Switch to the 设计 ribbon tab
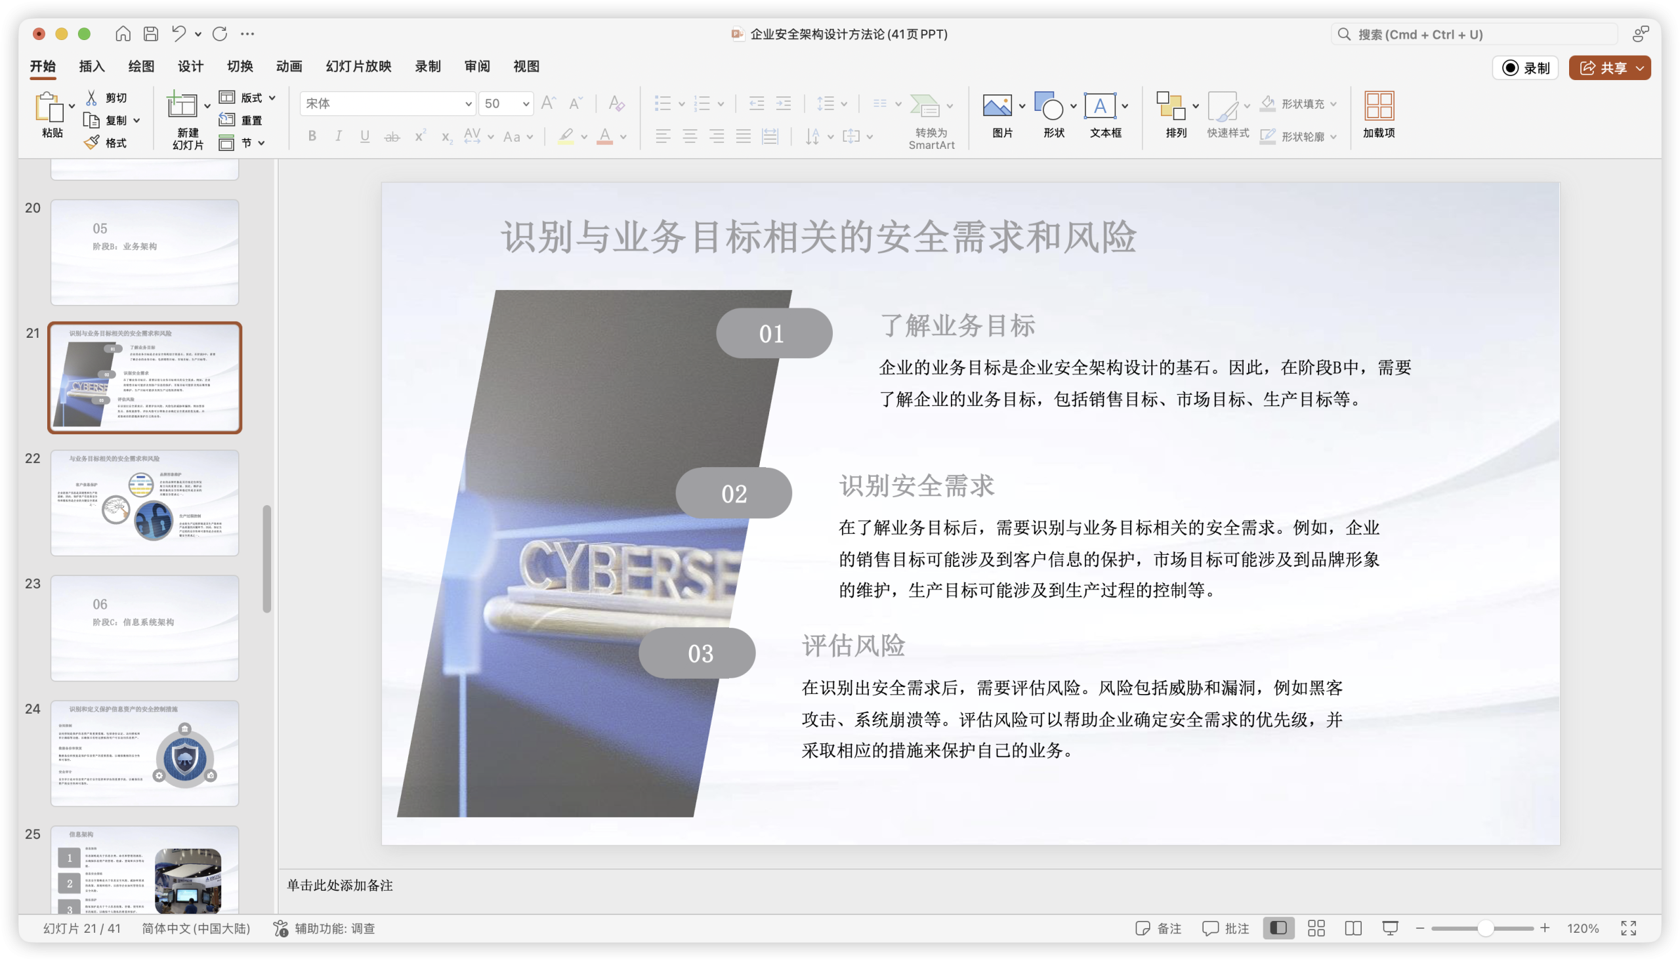 (190, 66)
